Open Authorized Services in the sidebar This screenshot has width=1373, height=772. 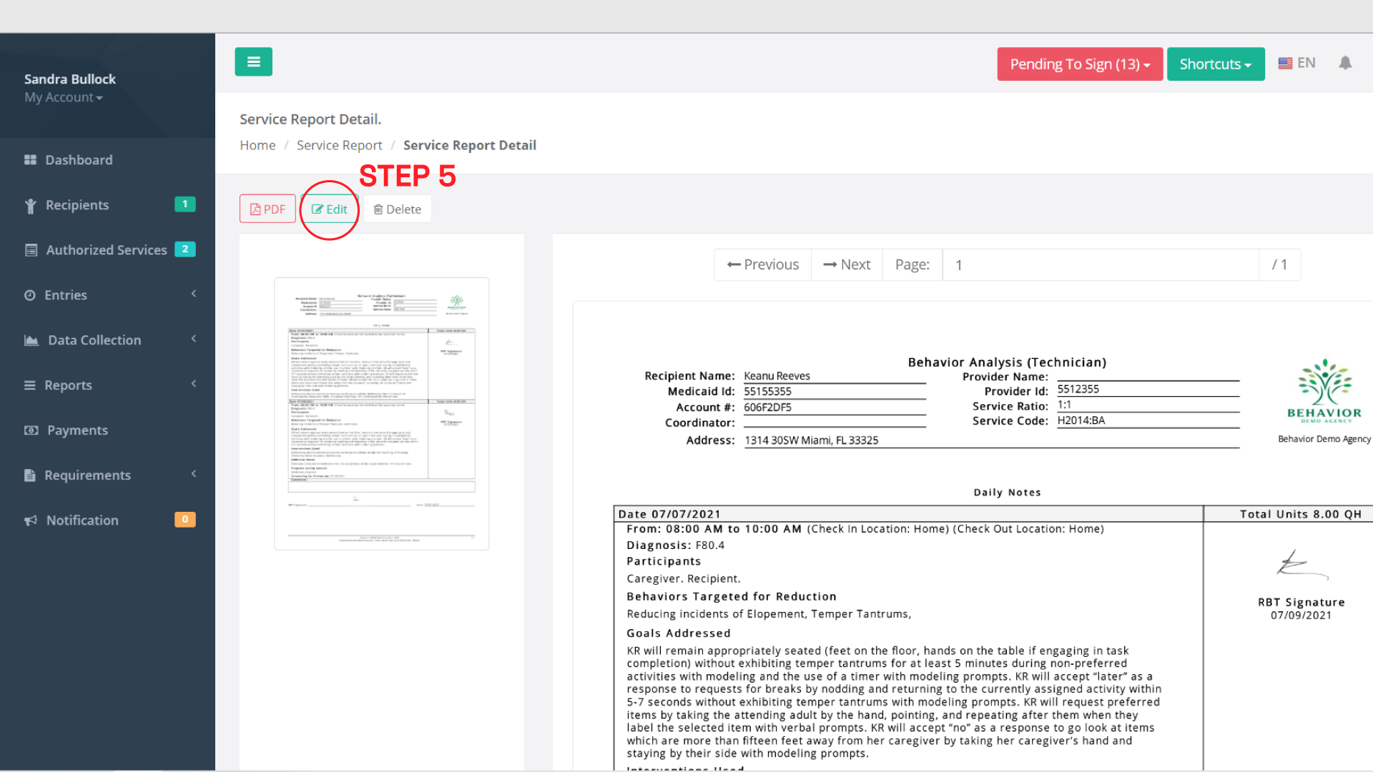click(x=106, y=249)
